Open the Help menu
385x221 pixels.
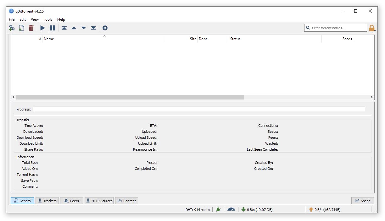pos(61,19)
